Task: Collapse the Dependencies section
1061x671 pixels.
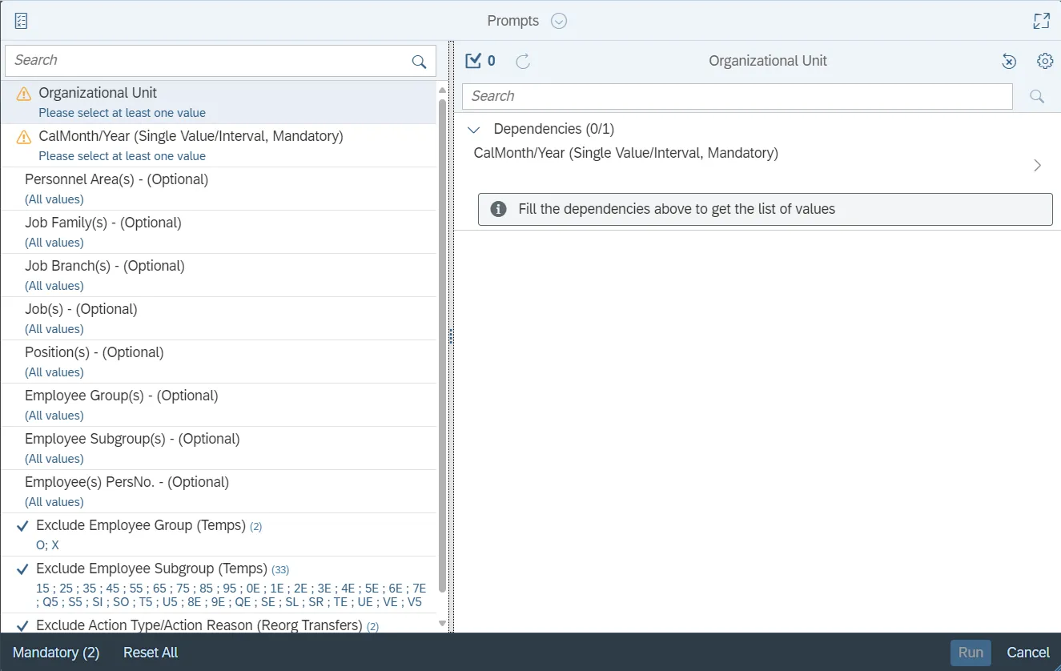Action: pos(474,130)
